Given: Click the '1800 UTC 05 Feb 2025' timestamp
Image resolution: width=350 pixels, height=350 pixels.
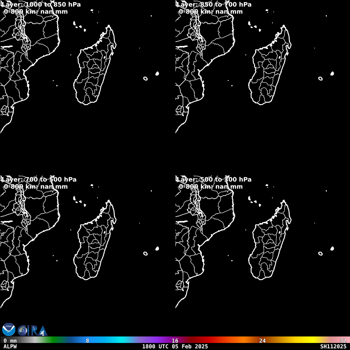Looking at the screenshot, I should 175,346.
